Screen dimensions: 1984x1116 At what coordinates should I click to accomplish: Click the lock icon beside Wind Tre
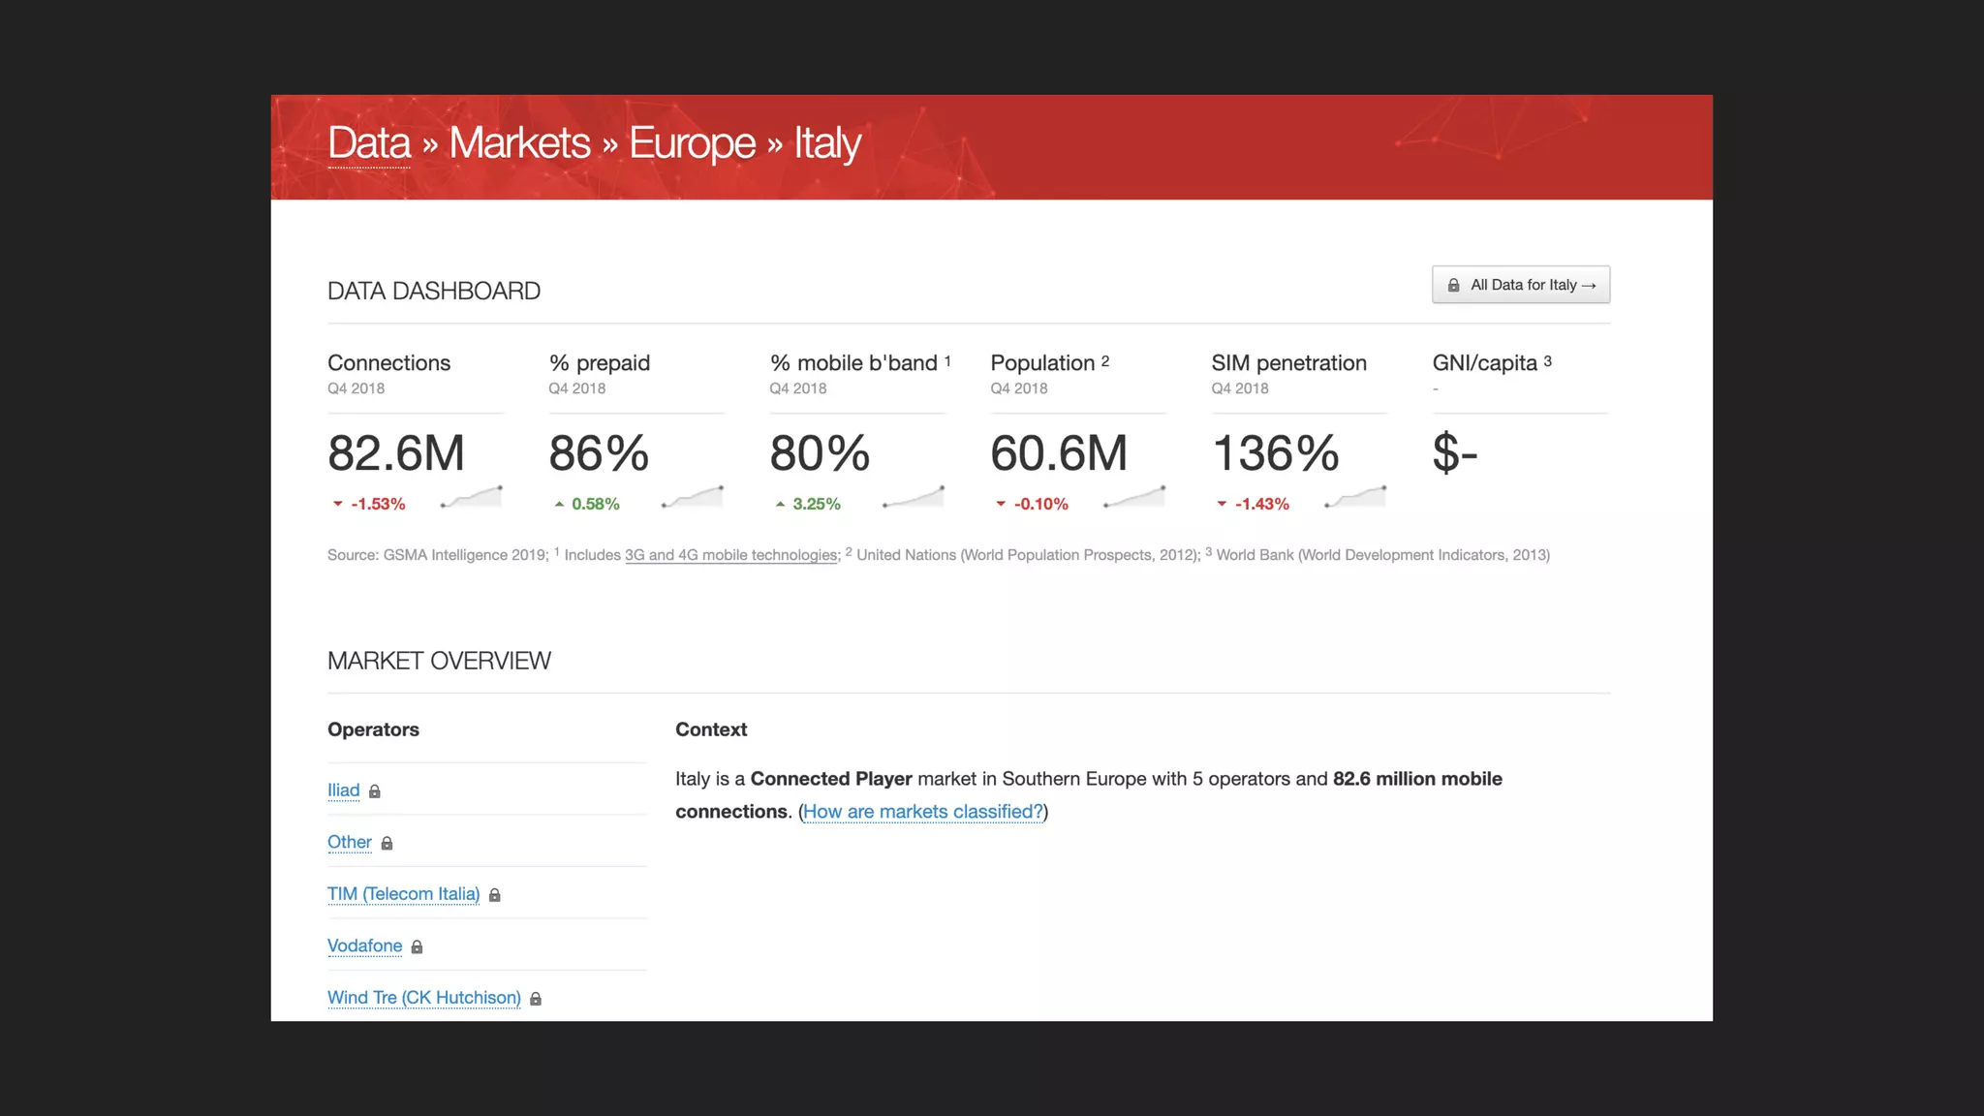[536, 999]
